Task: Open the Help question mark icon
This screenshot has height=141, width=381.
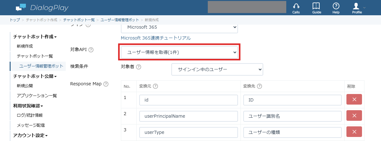Action: coord(336,8)
